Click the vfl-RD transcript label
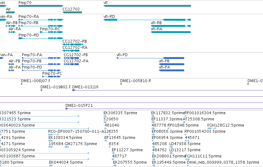This screenshot has width=263, height=167. [109, 17]
